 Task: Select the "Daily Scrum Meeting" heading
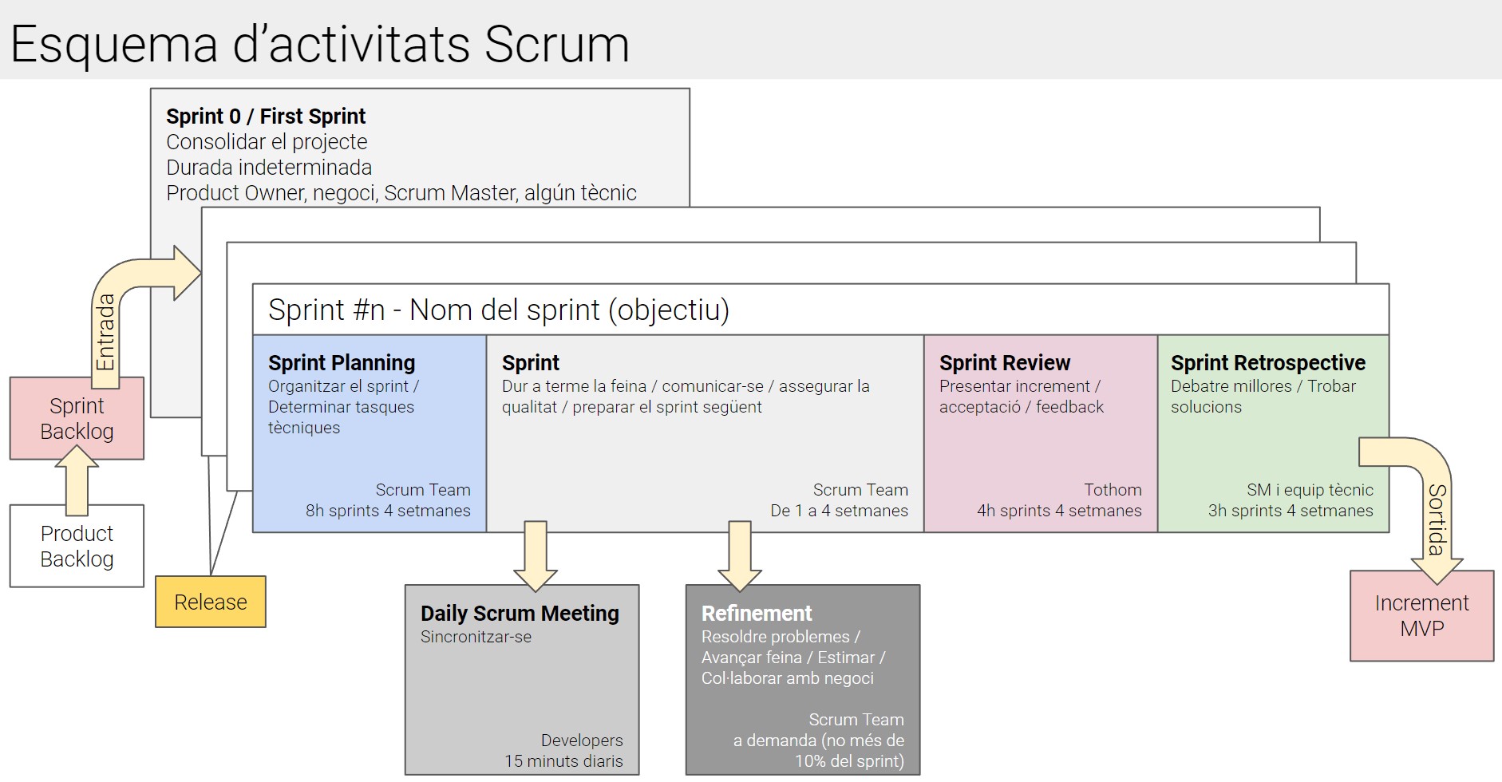click(x=520, y=614)
